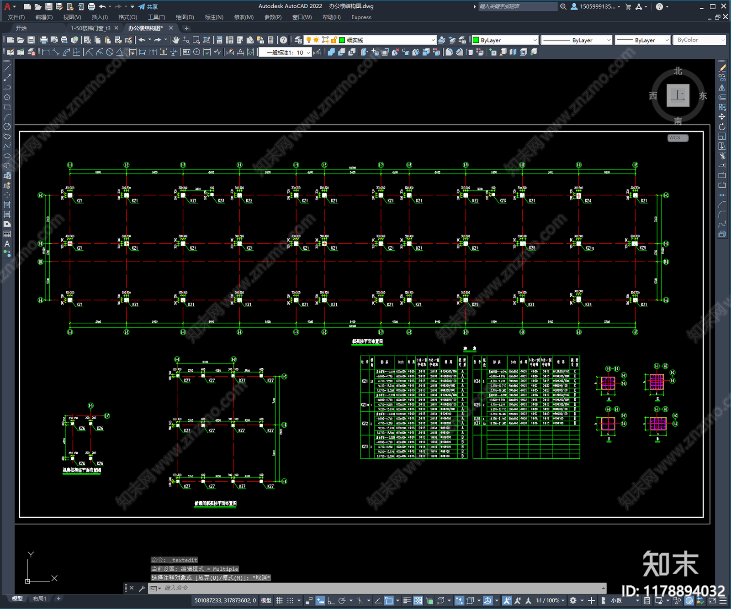Select the multiline Text tool
This screenshot has width=731, height=609.
[7, 244]
